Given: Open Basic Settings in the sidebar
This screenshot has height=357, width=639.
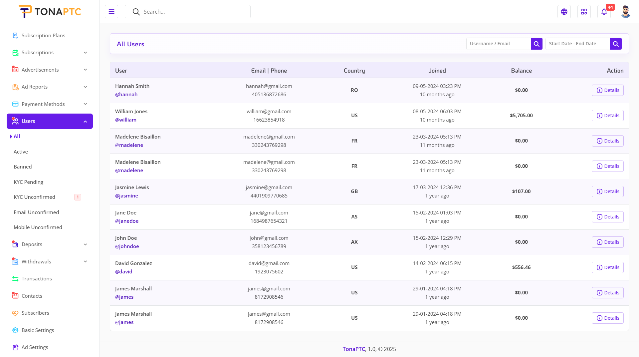Looking at the screenshot, I should 38,330.
